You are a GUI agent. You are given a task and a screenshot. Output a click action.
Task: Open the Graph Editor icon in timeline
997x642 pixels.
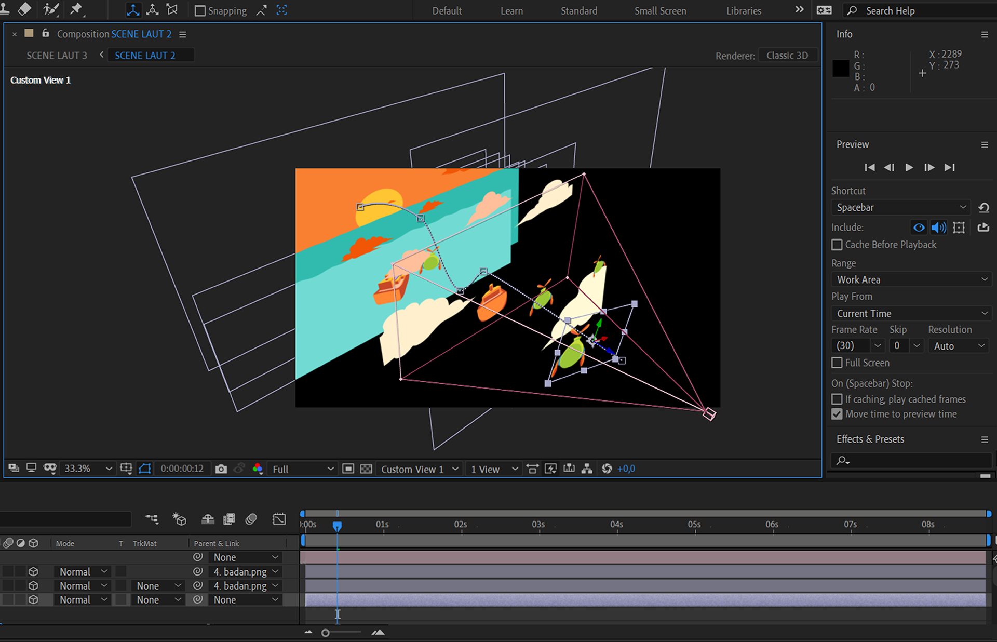pos(279,519)
